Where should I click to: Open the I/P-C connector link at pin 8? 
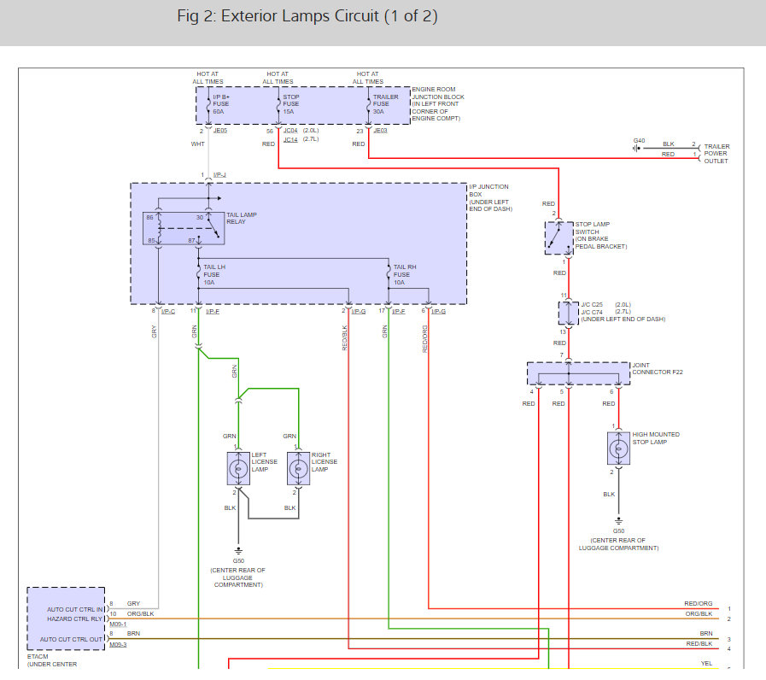coord(168,312)
